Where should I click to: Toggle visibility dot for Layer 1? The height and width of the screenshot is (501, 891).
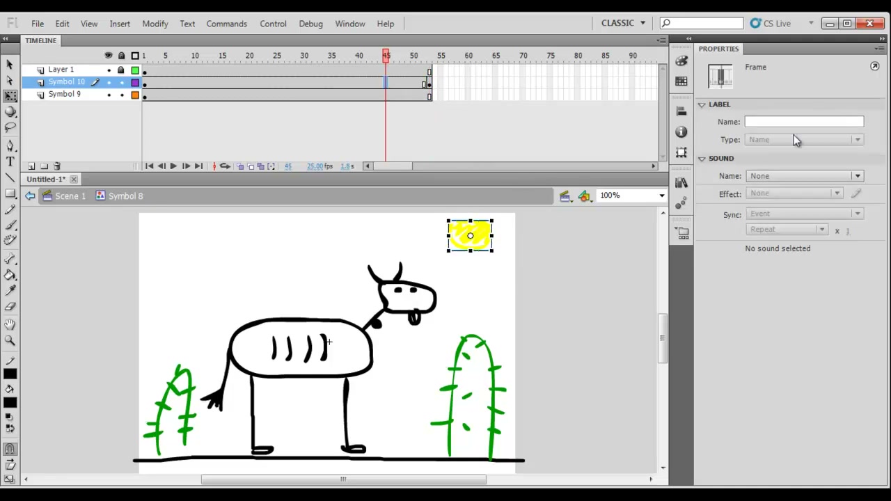[109, 70]
